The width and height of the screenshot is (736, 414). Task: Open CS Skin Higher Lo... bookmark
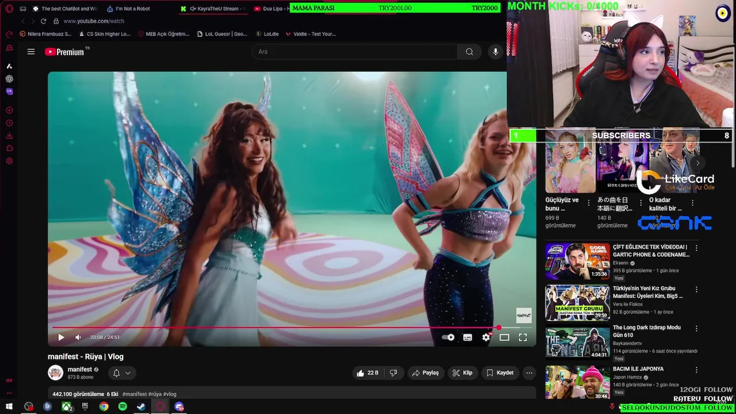click(105, 34)
